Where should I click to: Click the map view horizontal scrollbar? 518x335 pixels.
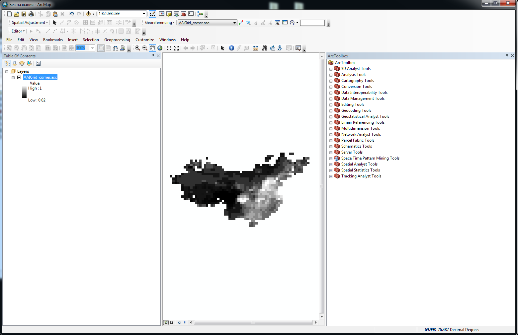(x=253, y=322)
